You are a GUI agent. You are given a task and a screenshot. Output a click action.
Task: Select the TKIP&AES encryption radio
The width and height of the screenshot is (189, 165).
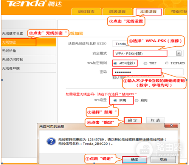pyautogui.click(x=167, y=63)
